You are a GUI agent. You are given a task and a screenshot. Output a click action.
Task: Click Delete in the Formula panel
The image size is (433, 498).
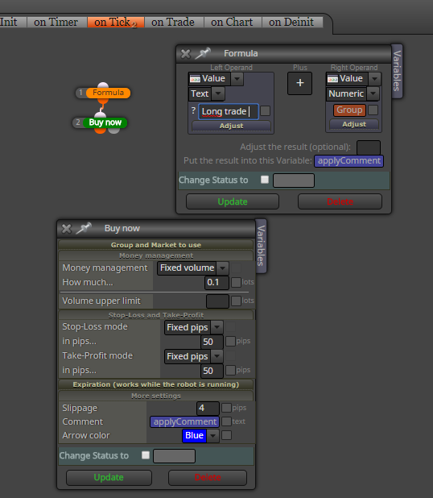click(340, 201)
